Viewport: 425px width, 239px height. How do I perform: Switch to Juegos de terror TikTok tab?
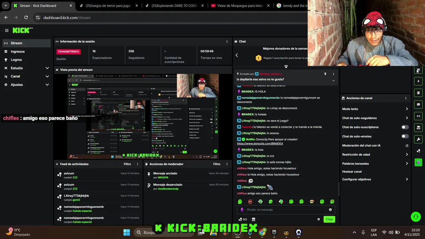109,6
